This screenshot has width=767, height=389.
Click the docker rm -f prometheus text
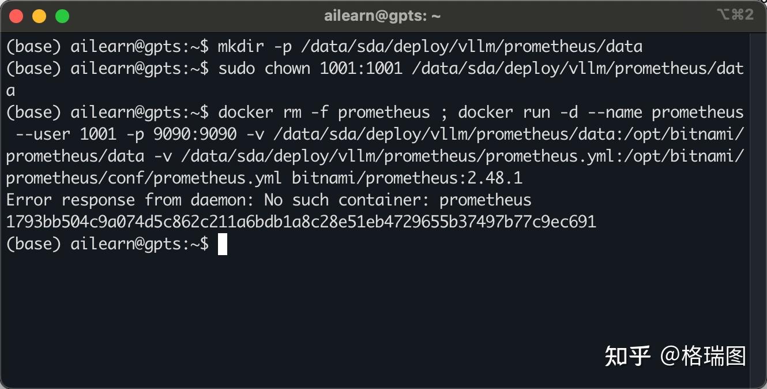coord(324,112)
